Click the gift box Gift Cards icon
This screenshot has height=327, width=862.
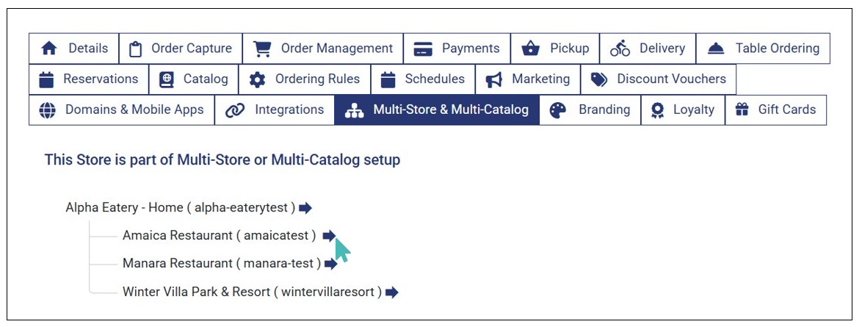[742, 110]
